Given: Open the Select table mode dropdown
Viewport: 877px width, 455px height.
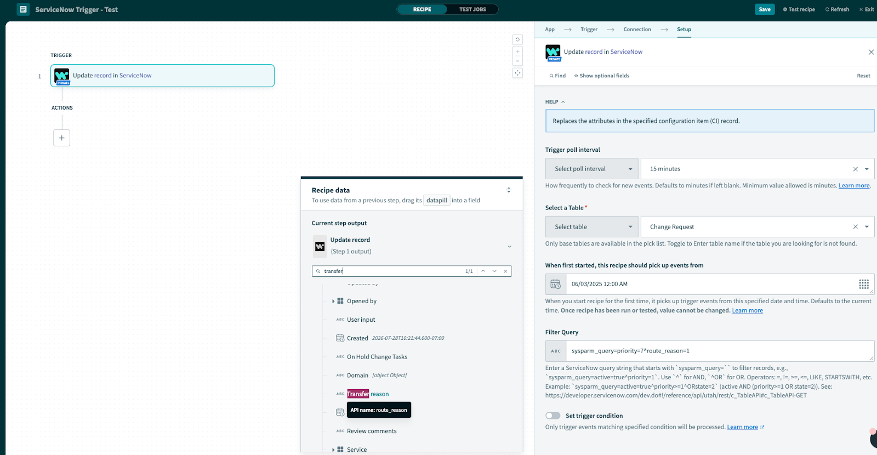Looking at the screenshot, I should pyautogui.click(x=592, y=227).
